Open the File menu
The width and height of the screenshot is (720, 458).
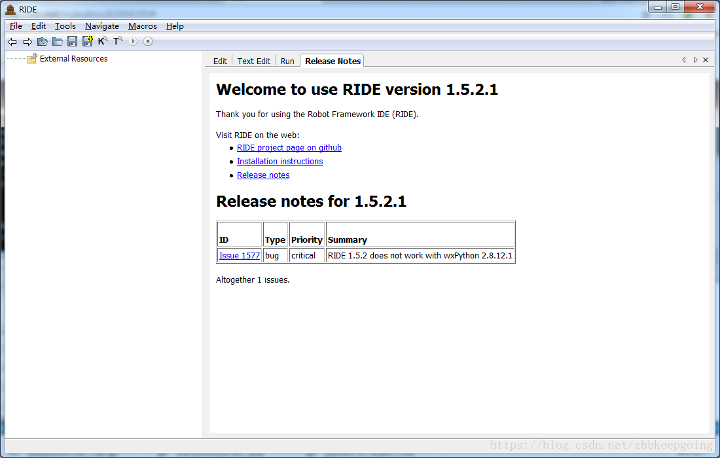pyautogui.click(x=16, y=26)
